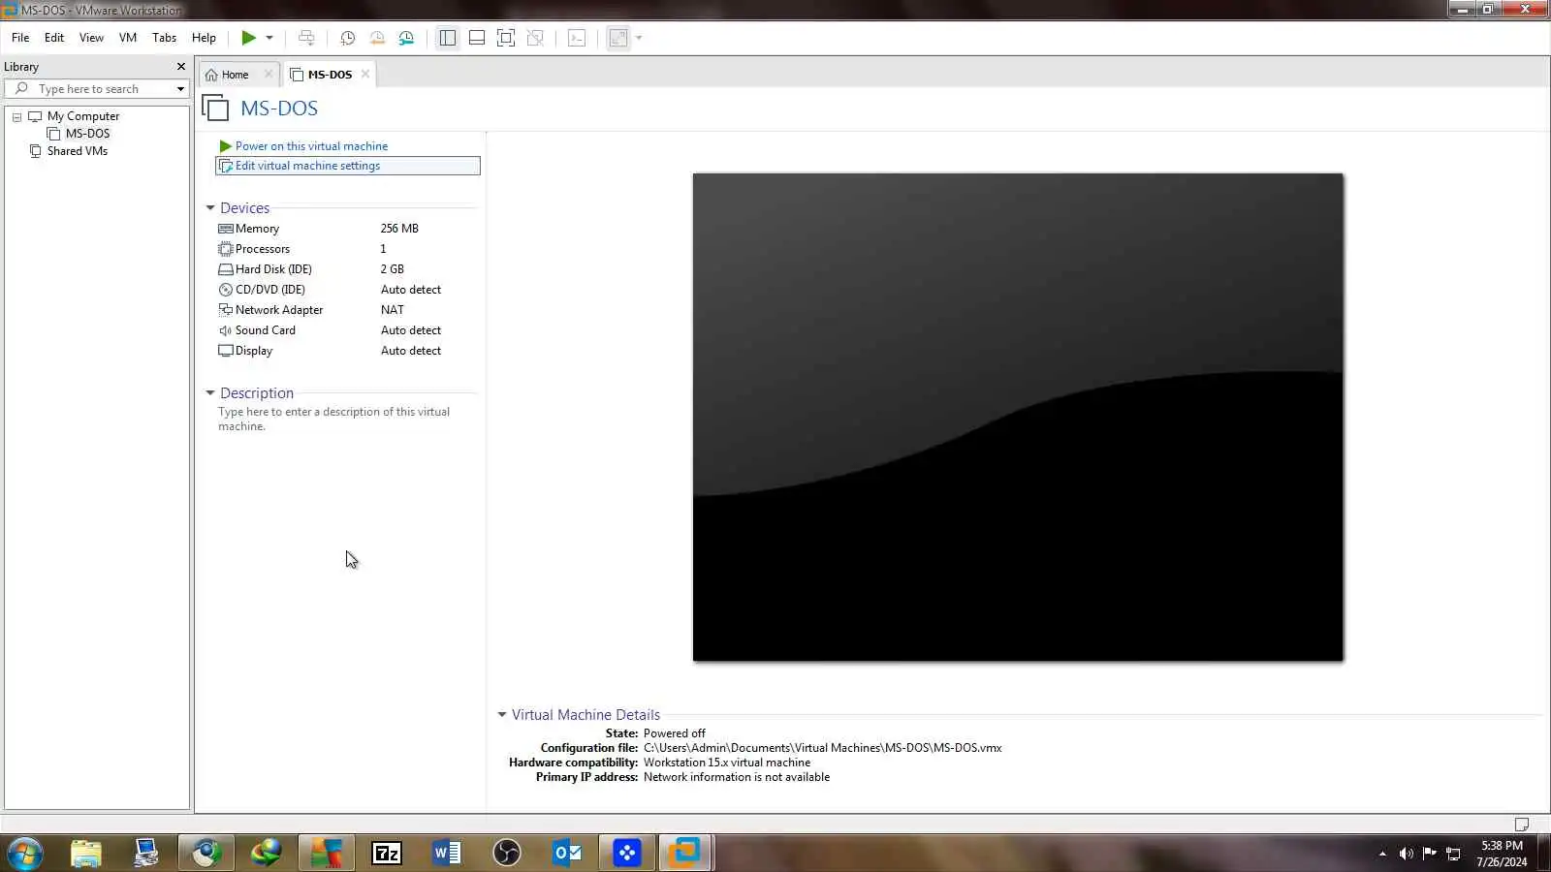Image resolution: width=1551 pixels, height=872 pixels.
Task: Open the File menu
Action: pyautogui.click(x=20, y=38)
